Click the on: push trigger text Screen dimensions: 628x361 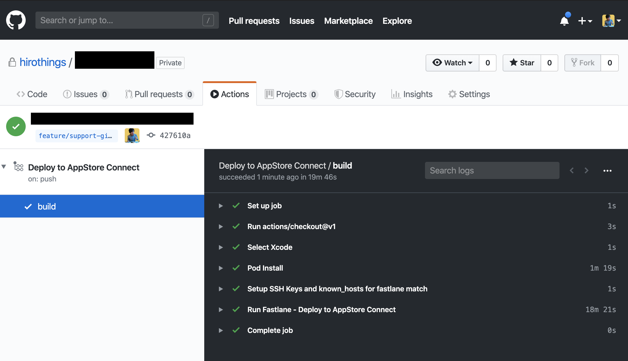point(42,179)
